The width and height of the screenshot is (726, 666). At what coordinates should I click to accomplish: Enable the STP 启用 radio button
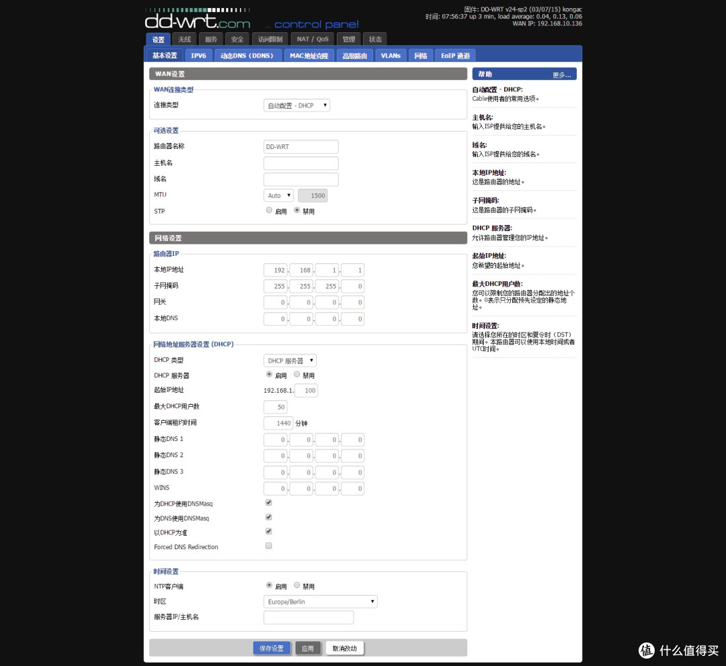tap(269, 210)
